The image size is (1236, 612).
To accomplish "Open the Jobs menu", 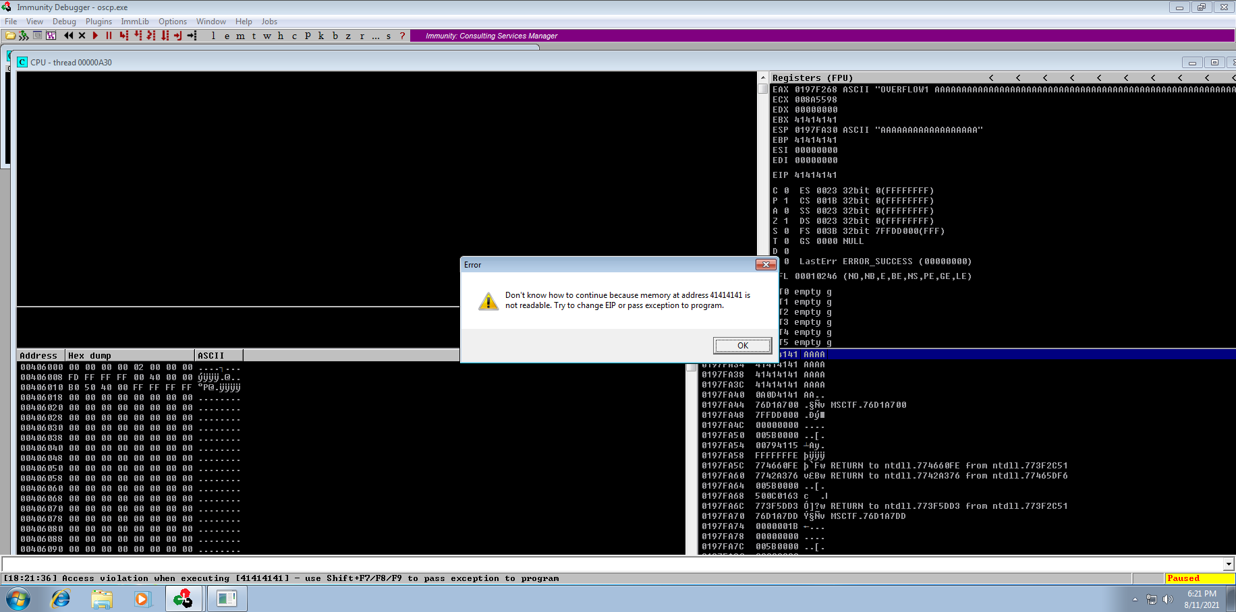I will [x=269, y=22].
